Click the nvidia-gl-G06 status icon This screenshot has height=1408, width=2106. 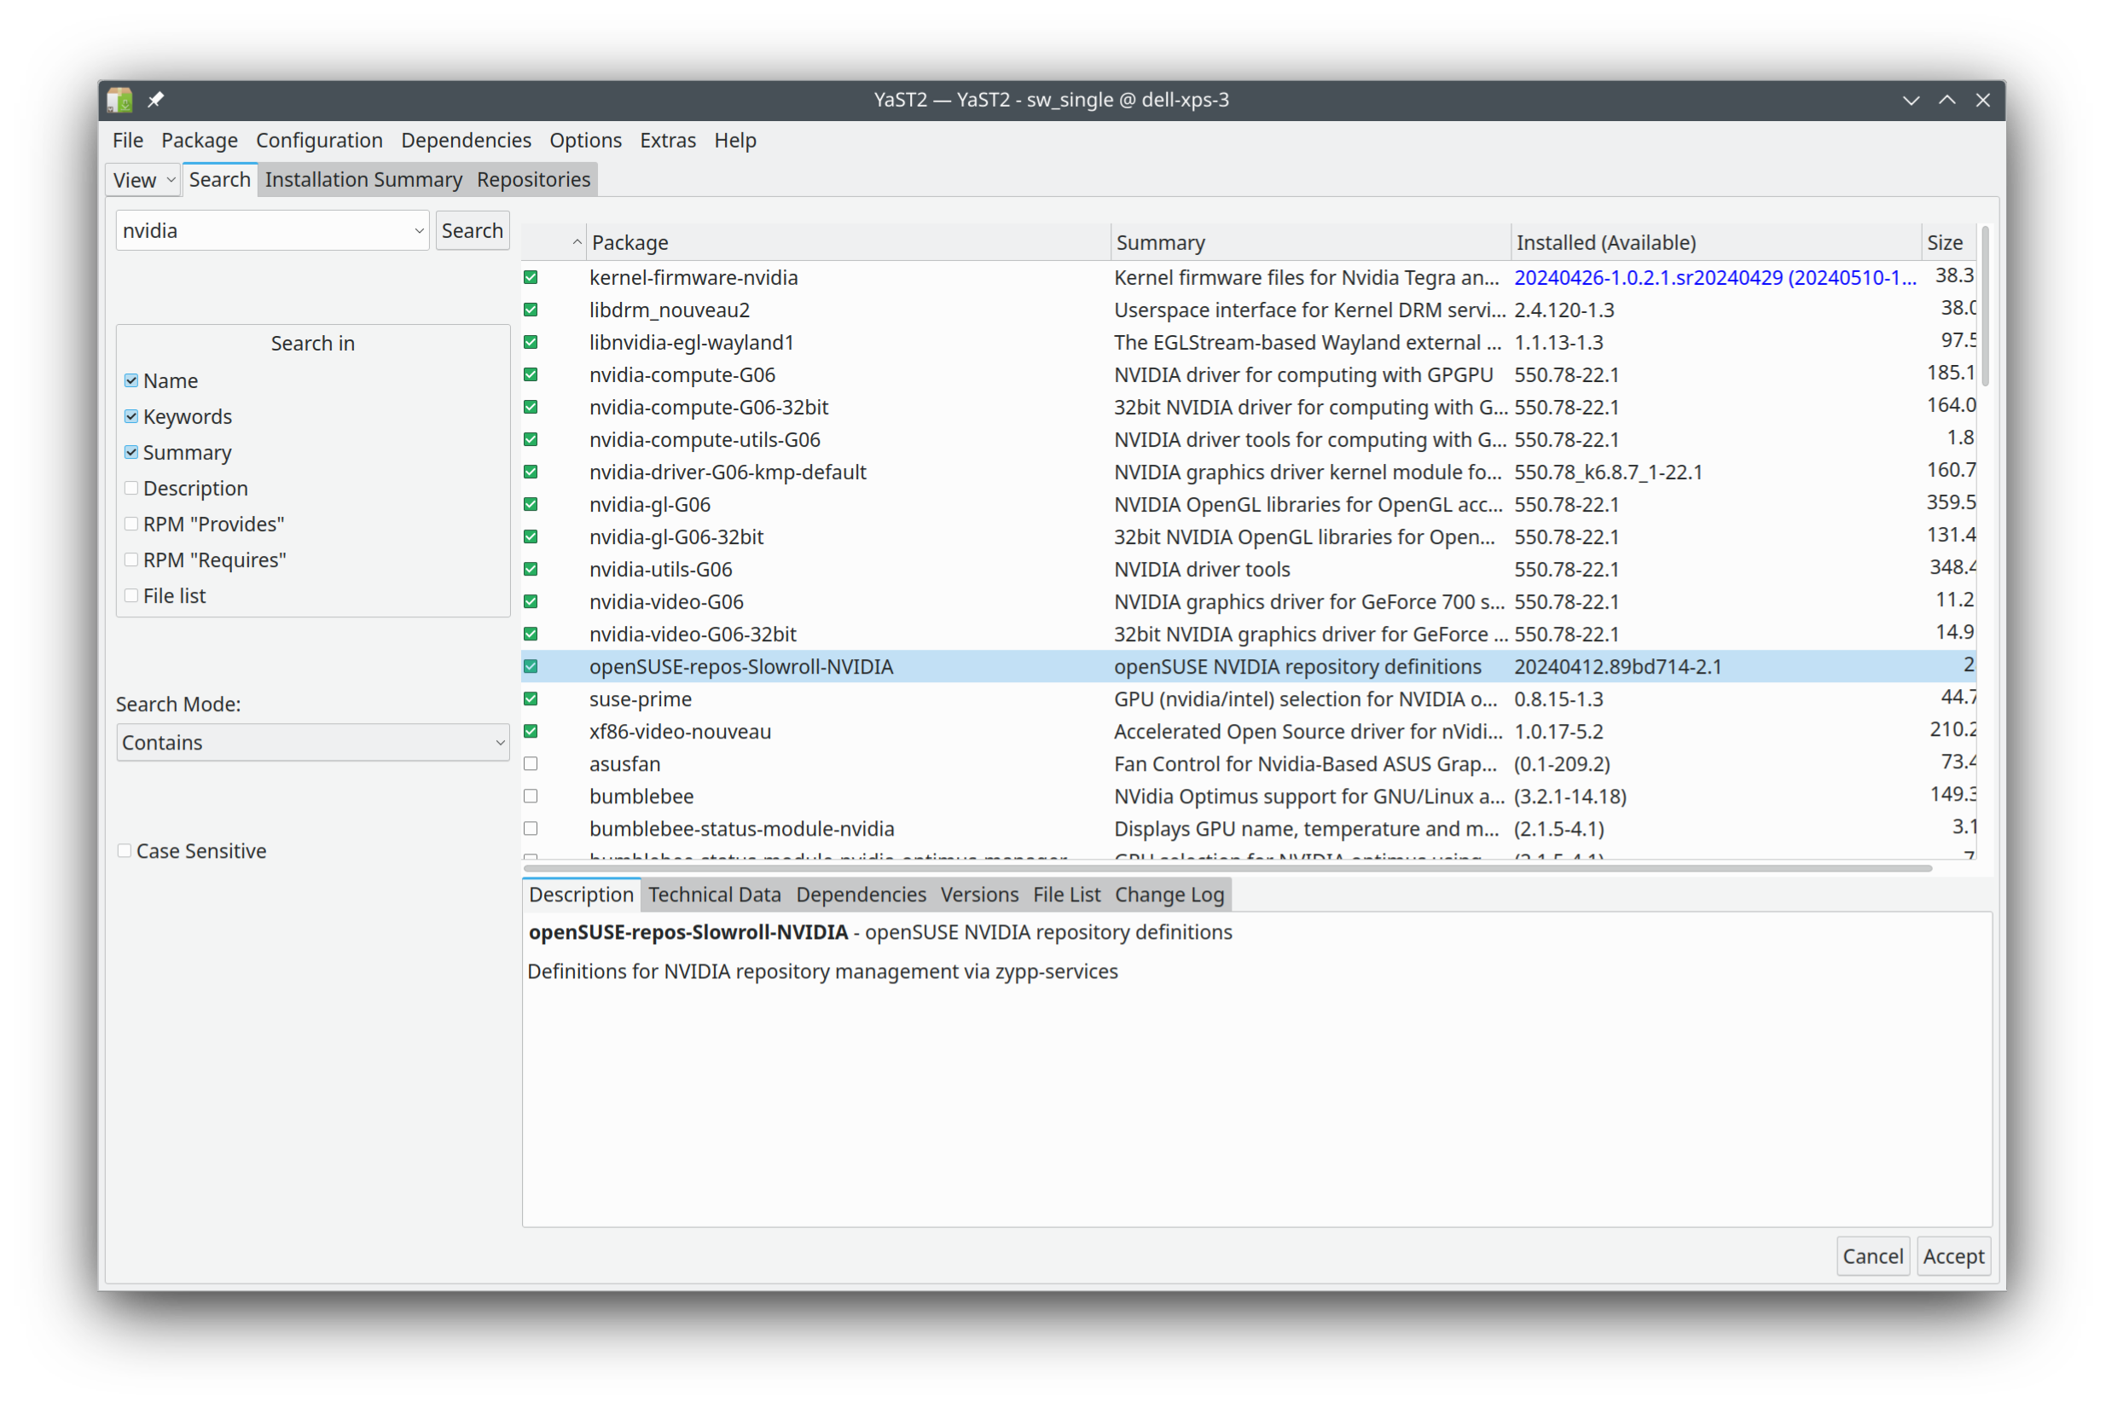(531, 504)
